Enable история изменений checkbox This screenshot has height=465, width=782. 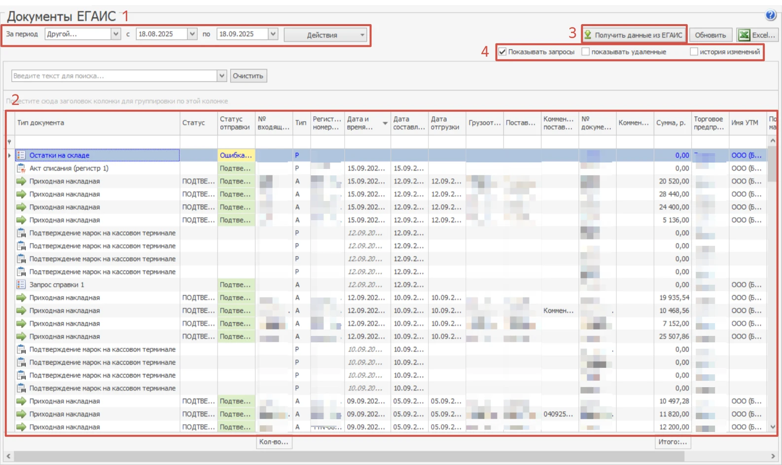[x=694, y=52]
